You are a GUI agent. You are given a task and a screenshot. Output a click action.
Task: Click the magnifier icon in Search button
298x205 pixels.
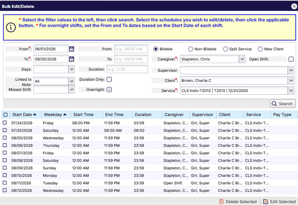pyautogui.click(x=274, y=104)
